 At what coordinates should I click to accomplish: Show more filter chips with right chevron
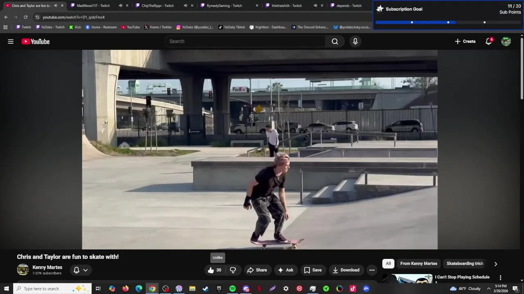[495, 264]
